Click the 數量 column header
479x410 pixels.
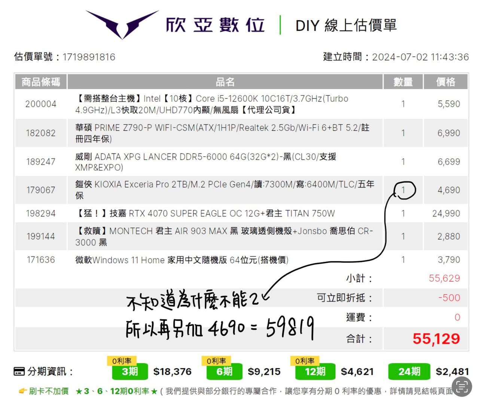coord(403,82)
